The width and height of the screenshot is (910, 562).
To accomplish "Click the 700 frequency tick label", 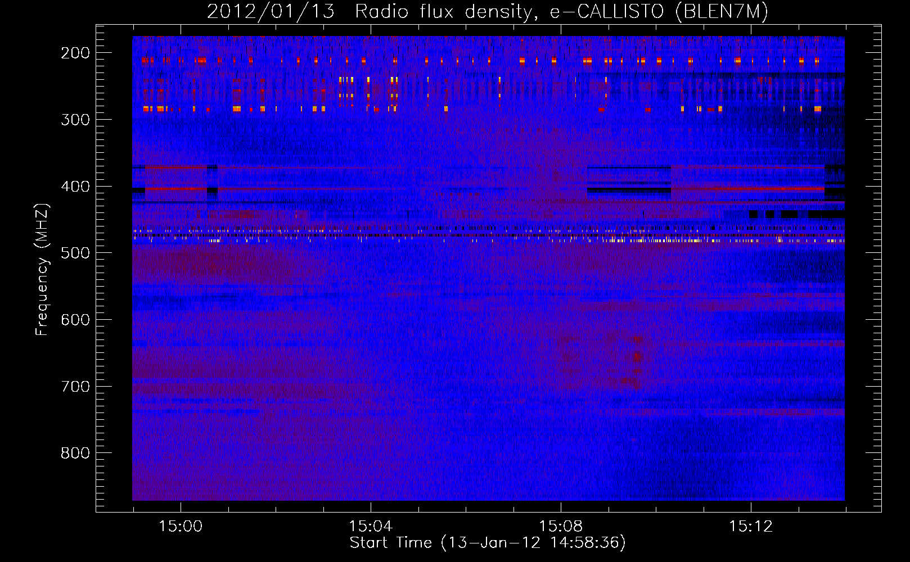I will [x=75, y=387].
